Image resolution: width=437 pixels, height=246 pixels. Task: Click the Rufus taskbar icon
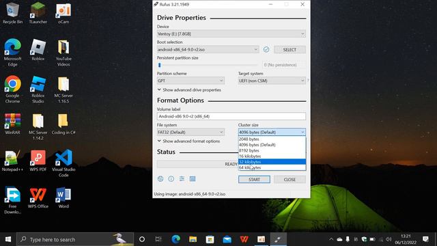coord(278,239)
